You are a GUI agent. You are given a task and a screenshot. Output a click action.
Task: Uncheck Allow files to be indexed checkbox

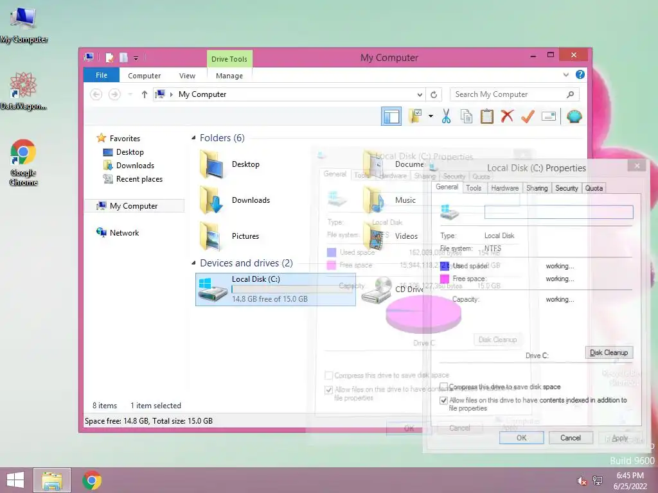point(443,400)
